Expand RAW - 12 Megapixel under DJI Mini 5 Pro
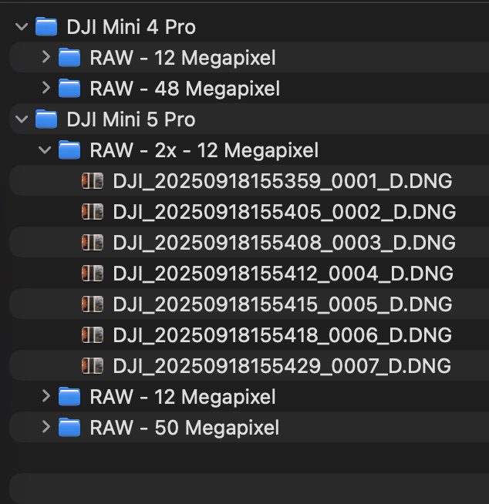The image size is (489, 504). click(x=46, y=397)
